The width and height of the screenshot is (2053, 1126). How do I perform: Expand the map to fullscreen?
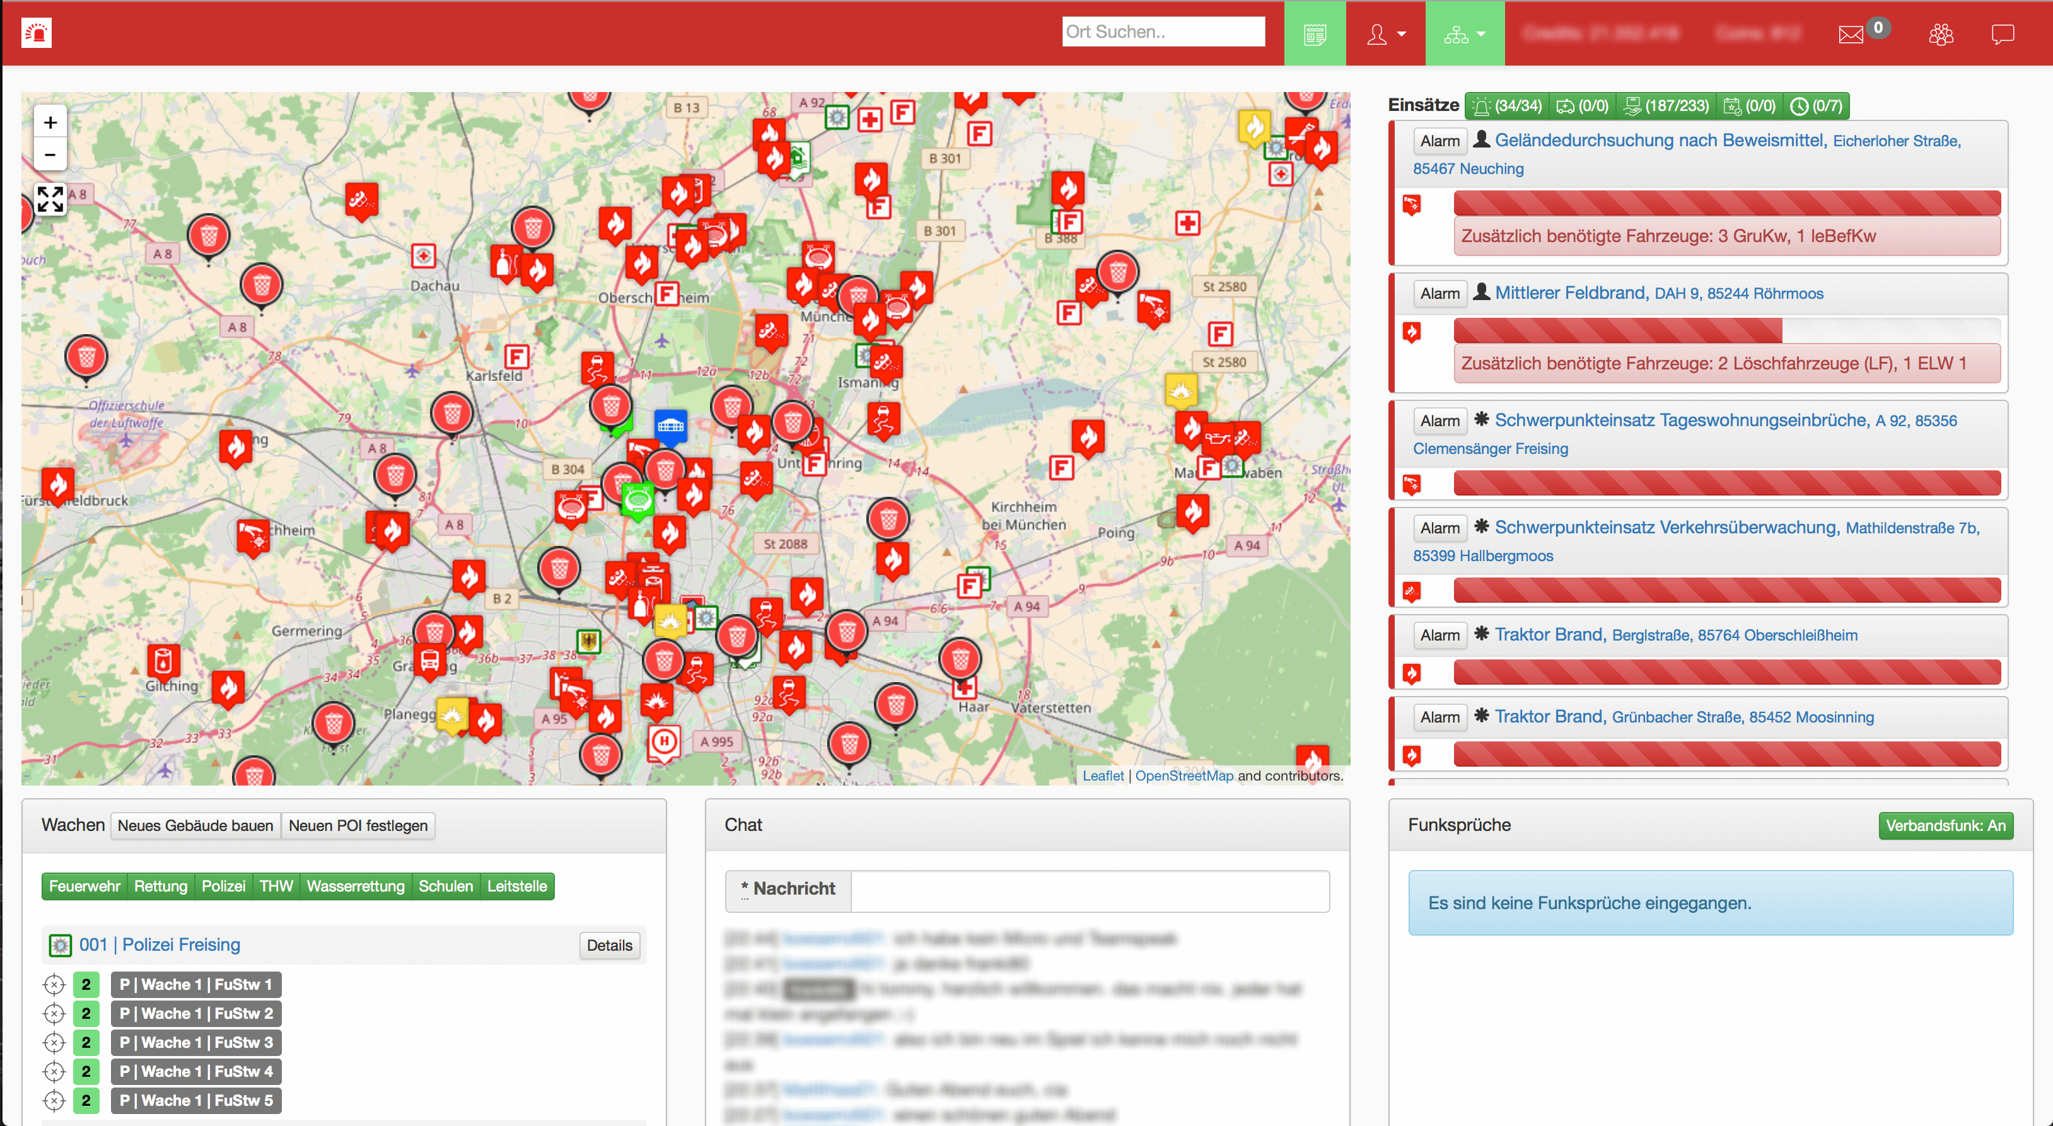50,199
